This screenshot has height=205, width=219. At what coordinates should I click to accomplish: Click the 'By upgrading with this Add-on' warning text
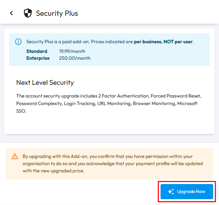pyautogui.click(x=55, y=157)
